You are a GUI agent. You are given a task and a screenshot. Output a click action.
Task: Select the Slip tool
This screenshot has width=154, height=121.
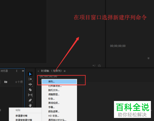pyautogui.click(x=30, y=95)
